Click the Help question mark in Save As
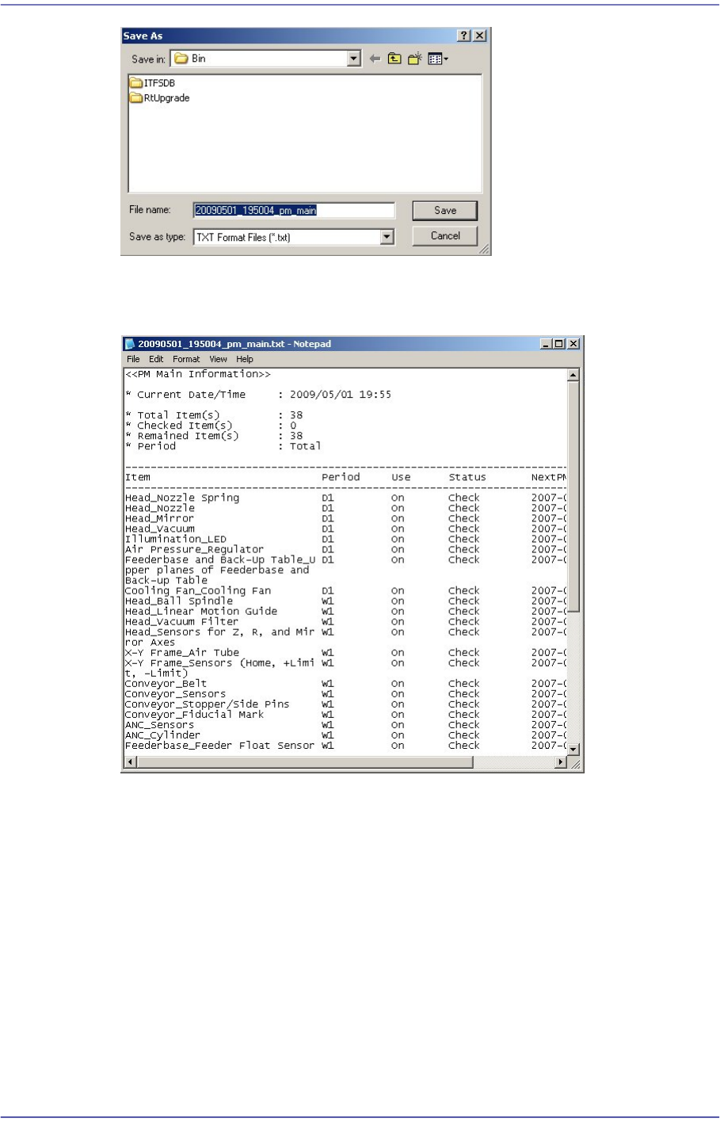 tap(465, 36)
